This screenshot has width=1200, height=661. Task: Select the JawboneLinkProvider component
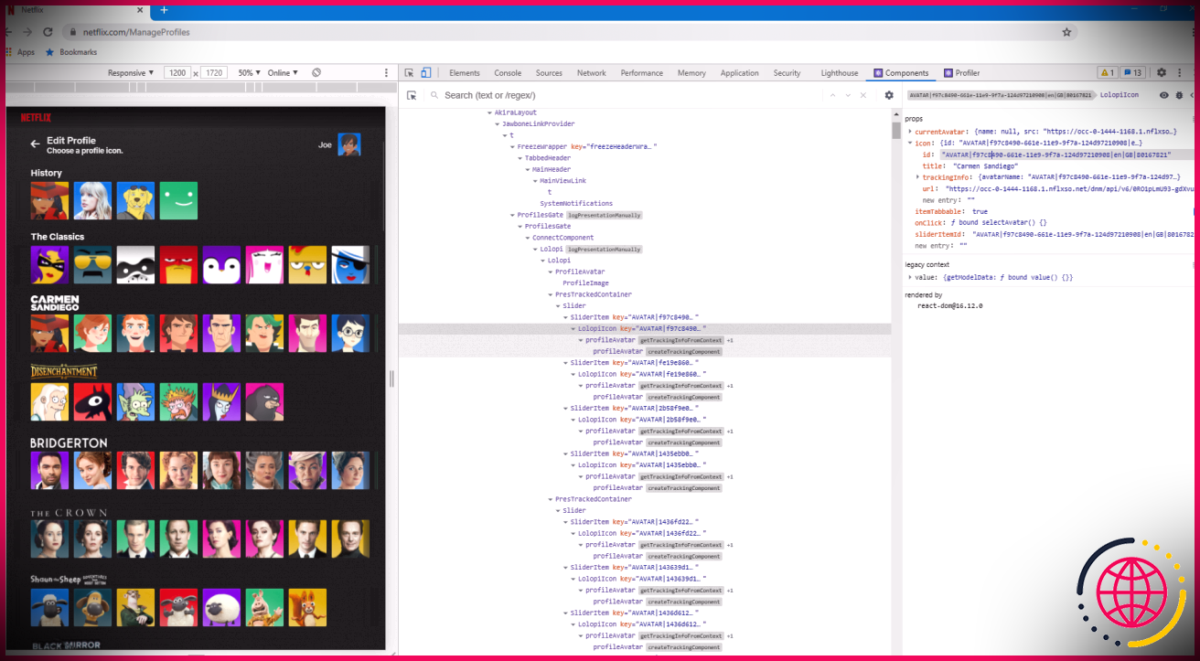point(539,123)
